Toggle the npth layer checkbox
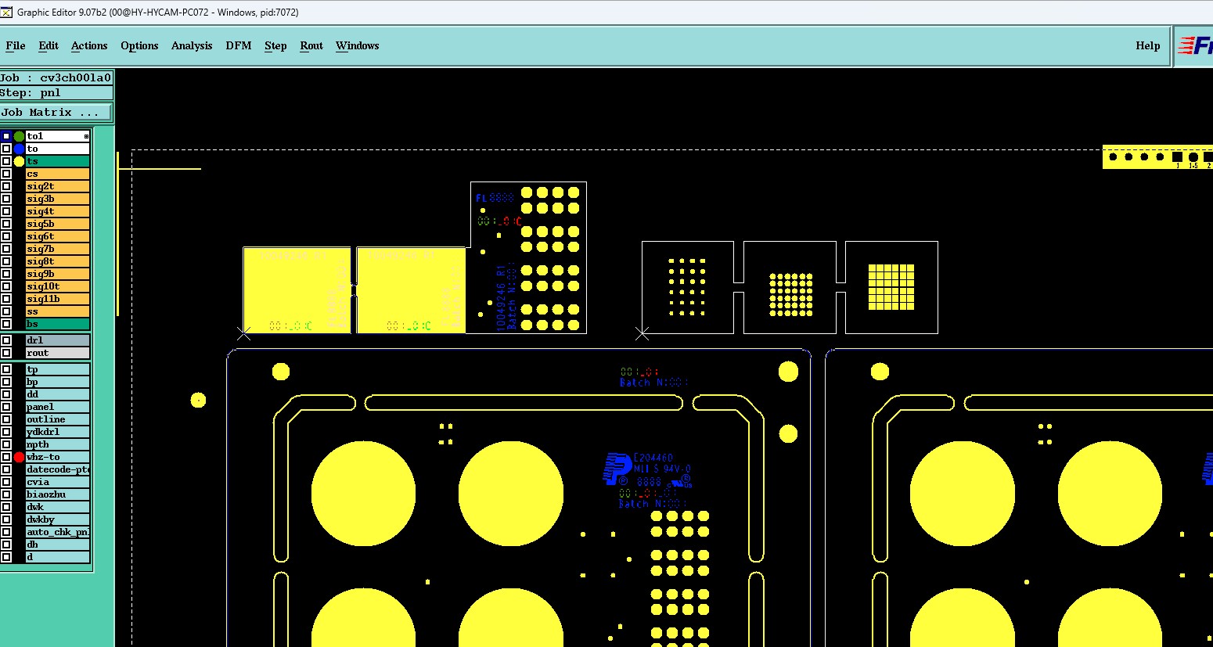The image size is (1213, 647). pos(6,444)
